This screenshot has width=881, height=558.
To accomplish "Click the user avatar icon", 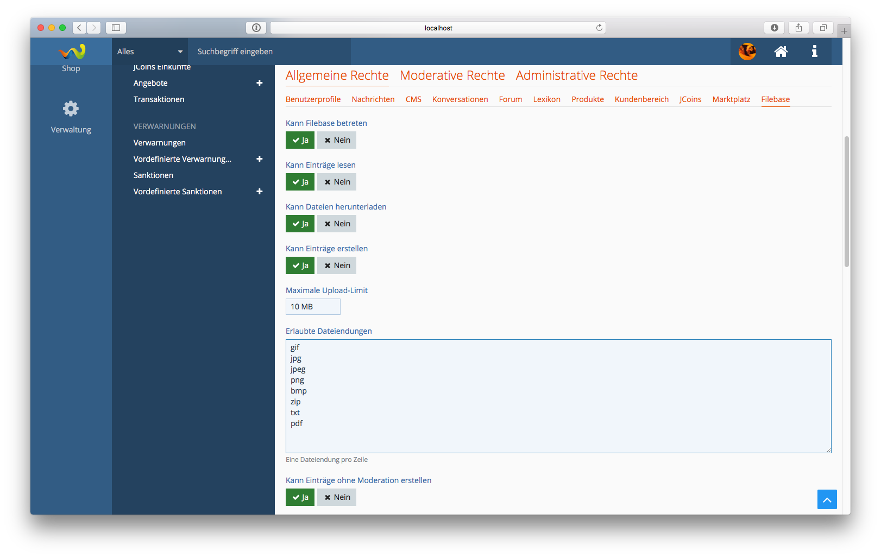I will [747, 52].
